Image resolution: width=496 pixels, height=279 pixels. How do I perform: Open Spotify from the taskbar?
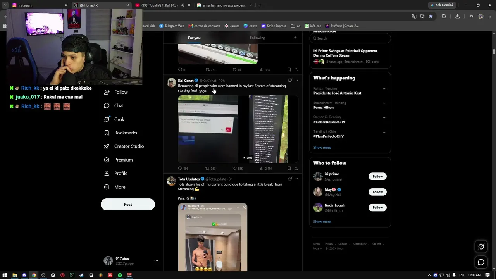point(120,275)
